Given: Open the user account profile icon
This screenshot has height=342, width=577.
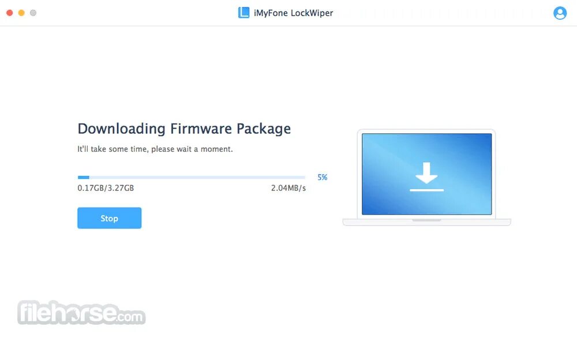Looking at the screenshot, I should 560,13.
